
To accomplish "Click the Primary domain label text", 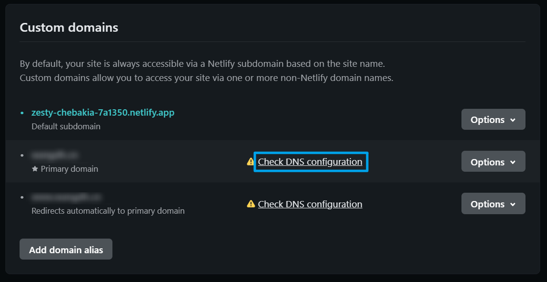I will pyautogui.click(x=69, y=169).
